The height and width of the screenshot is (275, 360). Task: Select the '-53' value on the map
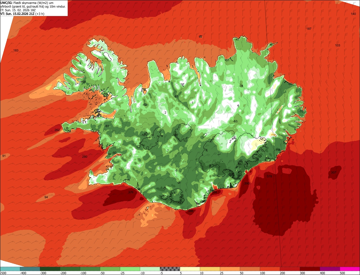(x=235, y=121)
